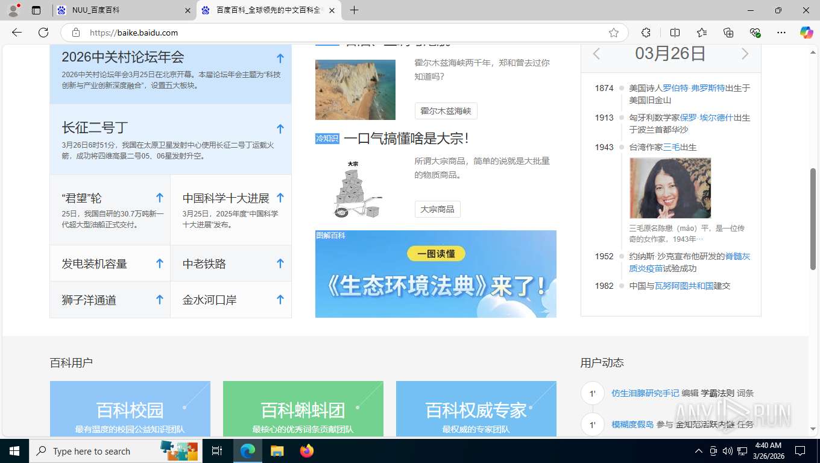Open the browser profile avatar icon
The width and height of the screenshot is (820, 463).
[13, 10]
